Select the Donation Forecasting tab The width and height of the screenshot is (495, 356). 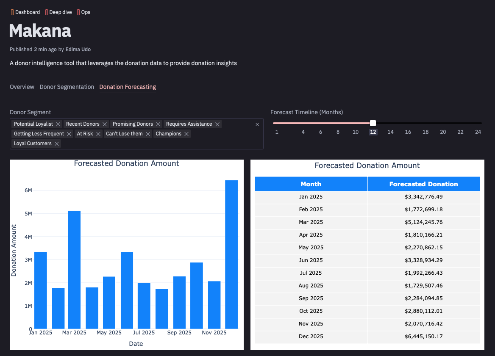(x=128, y=87)
